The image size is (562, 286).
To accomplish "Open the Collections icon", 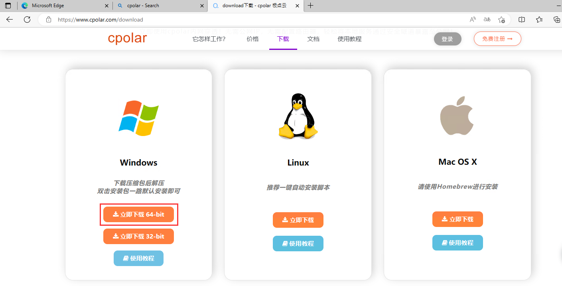I will (557, 20).
